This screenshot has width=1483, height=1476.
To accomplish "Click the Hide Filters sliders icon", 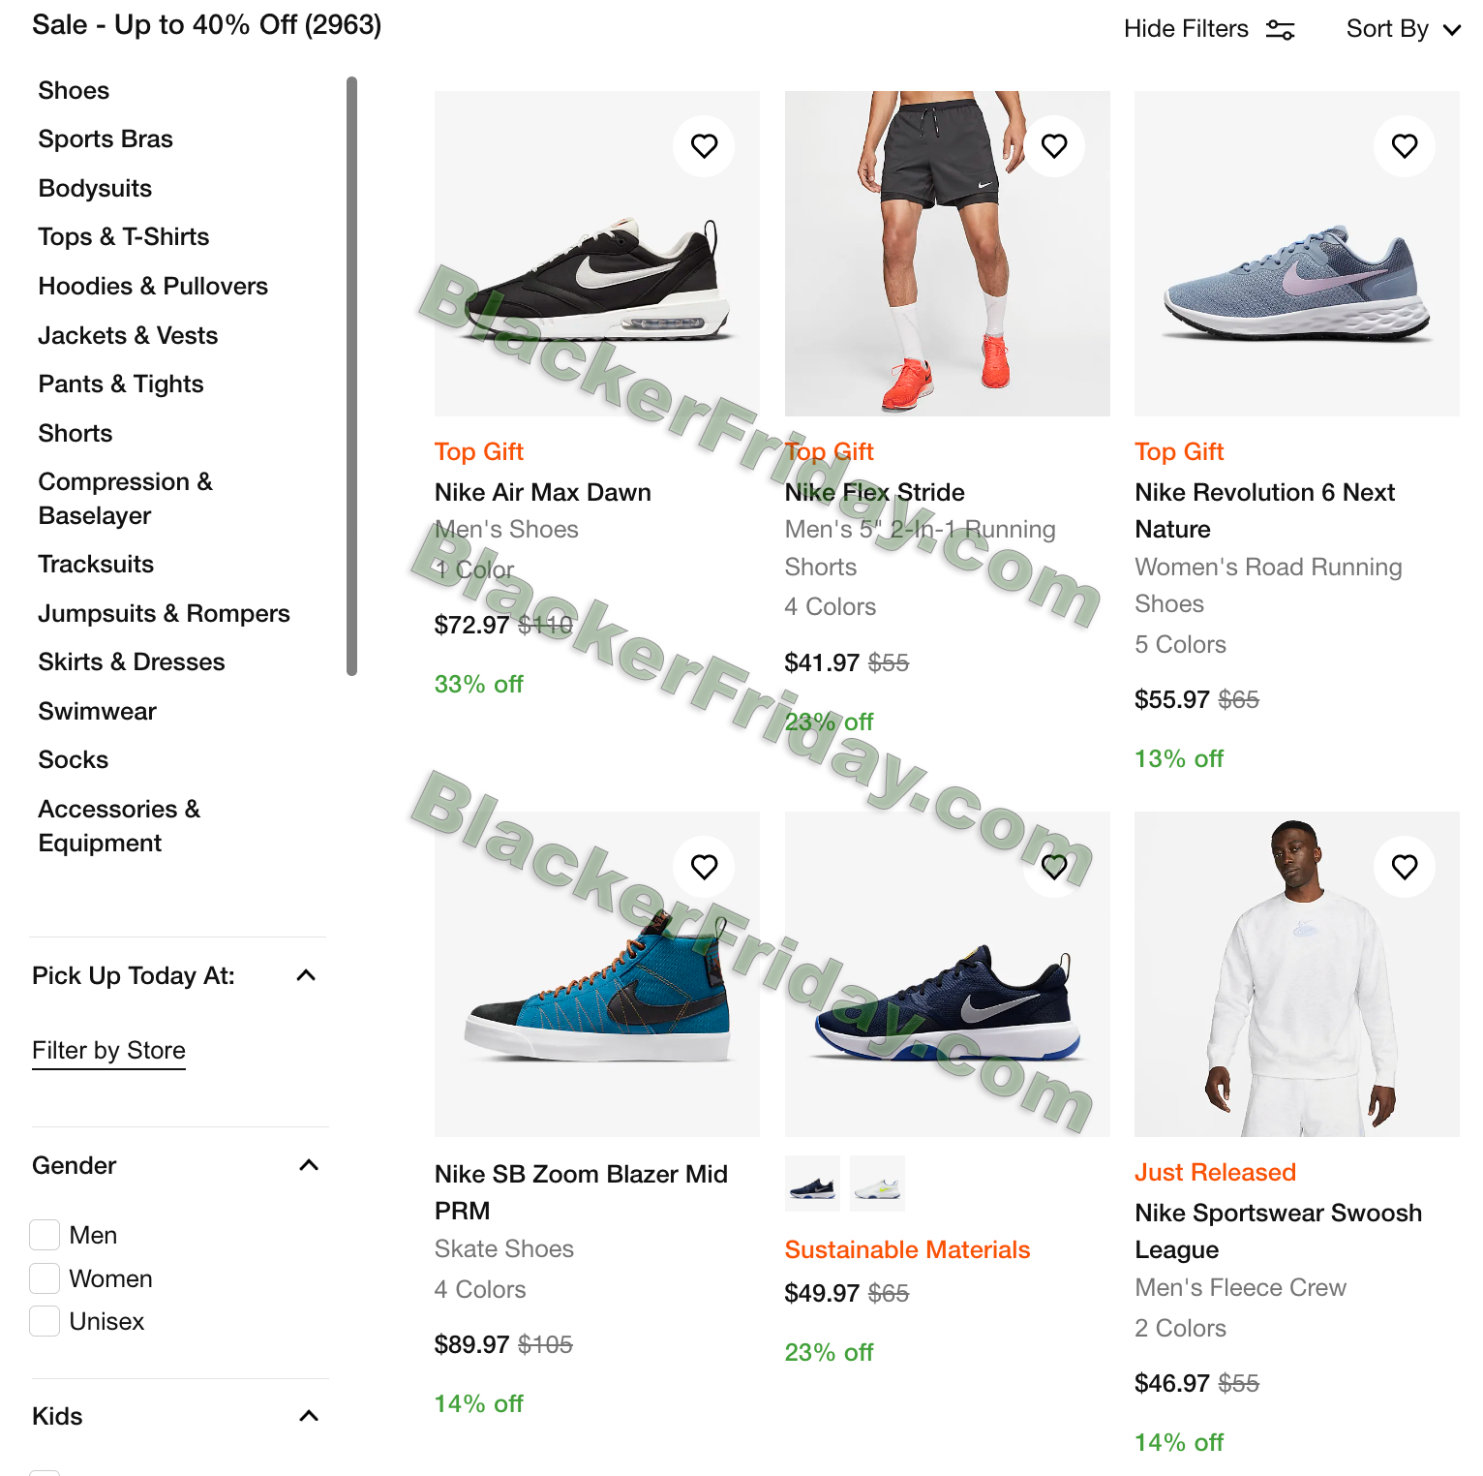I will pos(1281,30).
